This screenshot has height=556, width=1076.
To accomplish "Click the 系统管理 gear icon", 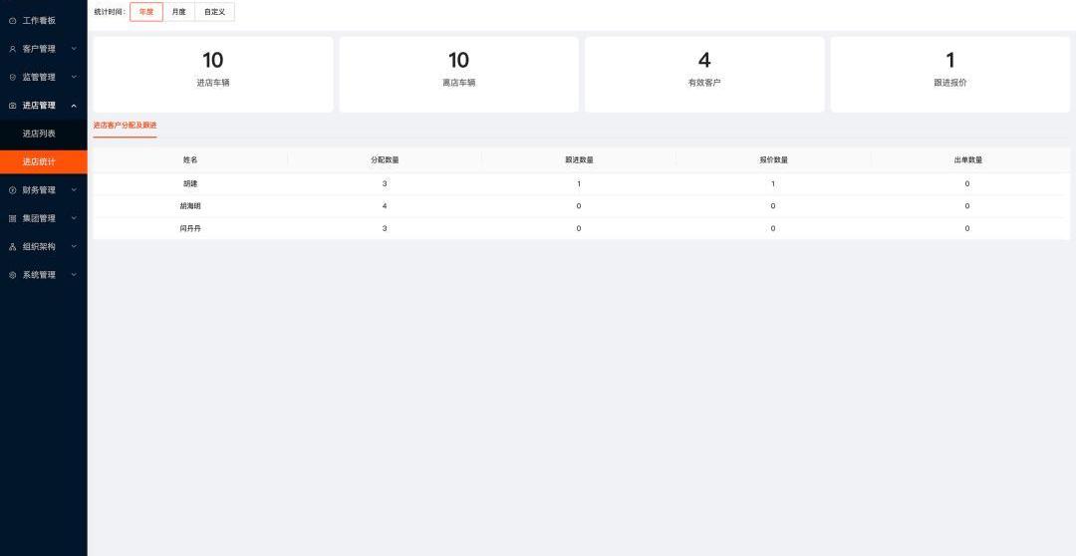I will [x=12, y=275].
